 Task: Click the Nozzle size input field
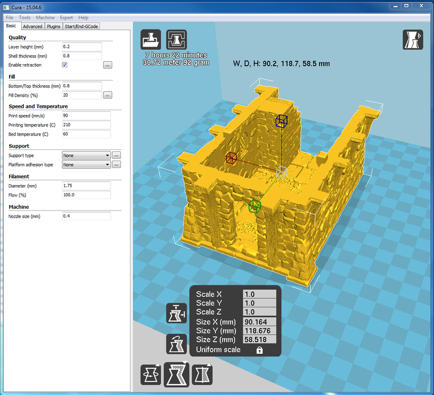click(x=86, y=216)
